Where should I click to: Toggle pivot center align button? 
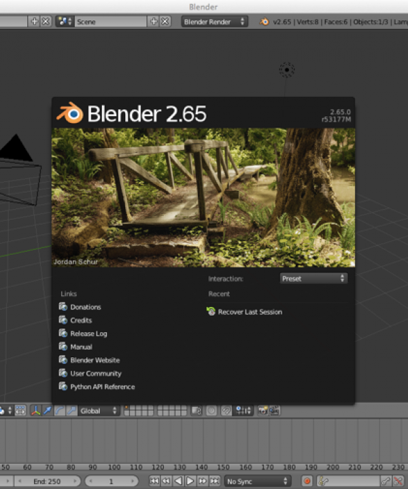(20, 410)
